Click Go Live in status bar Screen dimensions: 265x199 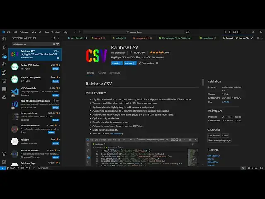(253, 168)
